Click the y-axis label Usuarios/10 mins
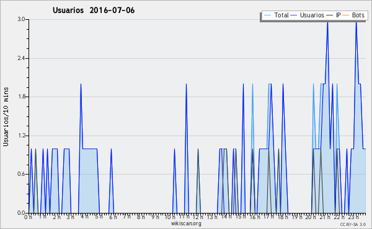The width and height of the screenshot is (372, 229). (x=6, y=116)
